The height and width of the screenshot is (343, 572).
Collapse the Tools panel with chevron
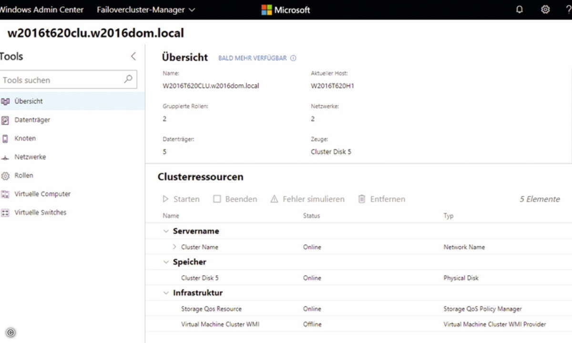133,56
